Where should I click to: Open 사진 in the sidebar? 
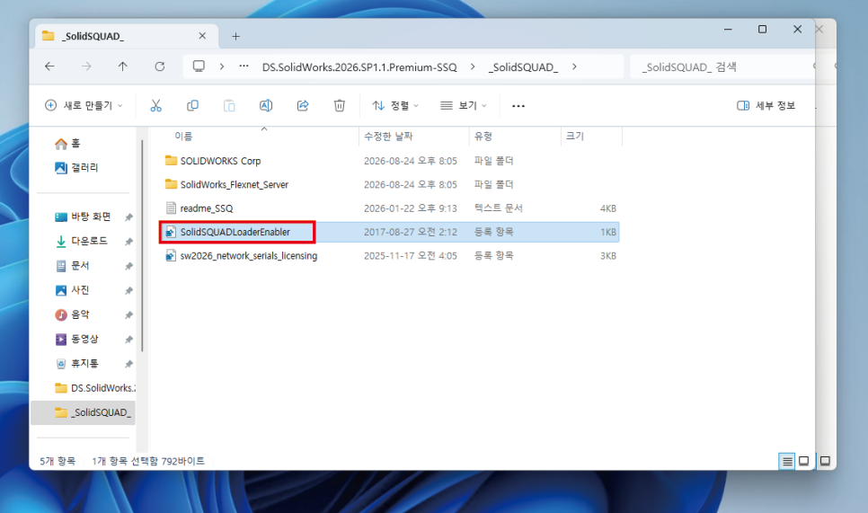click(x=72, y=290)
